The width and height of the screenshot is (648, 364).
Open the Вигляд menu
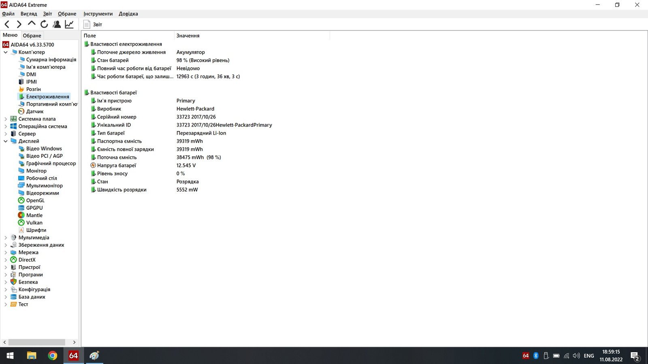29,14
